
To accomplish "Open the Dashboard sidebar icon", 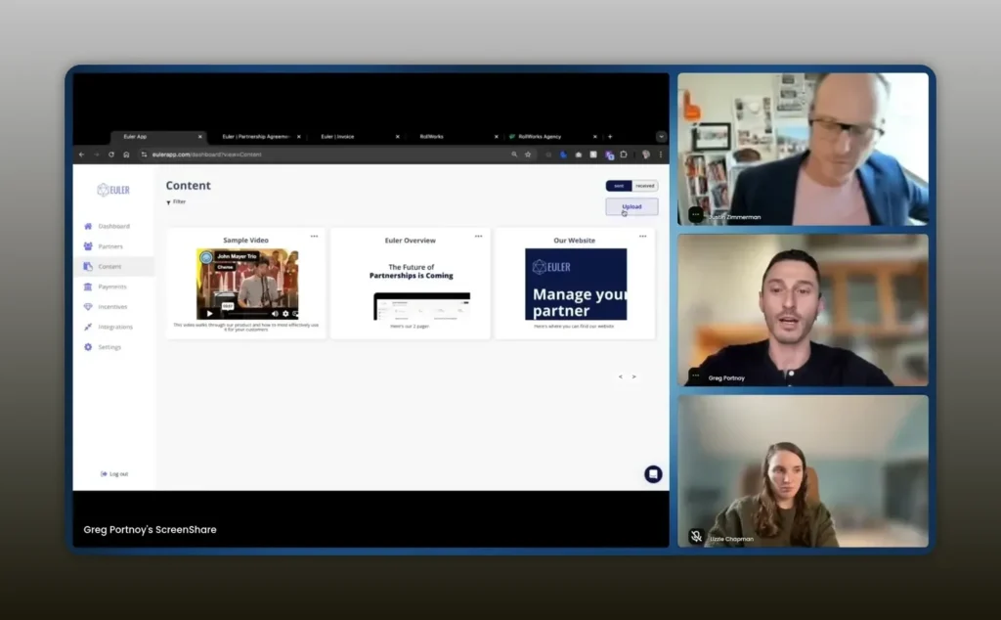I will pyautogui.click(x=88, y=226).
